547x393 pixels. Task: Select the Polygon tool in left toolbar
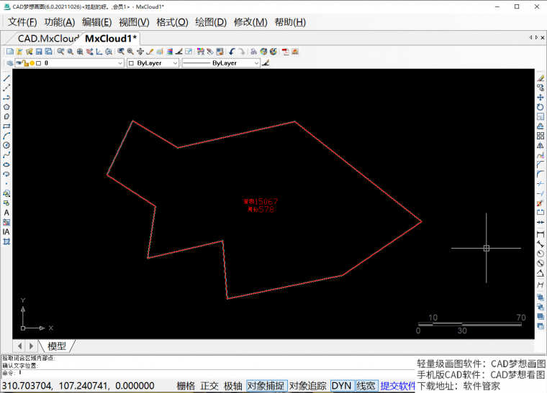point(6,107)
